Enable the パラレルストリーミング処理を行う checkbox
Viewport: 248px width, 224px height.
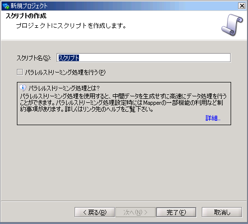coord(20,72)
